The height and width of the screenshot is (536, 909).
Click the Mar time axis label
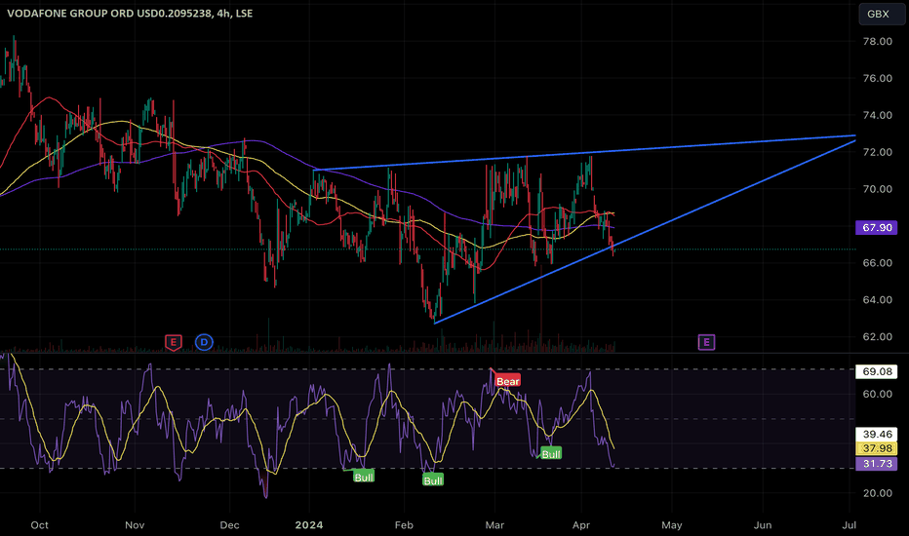coord(494,525)
